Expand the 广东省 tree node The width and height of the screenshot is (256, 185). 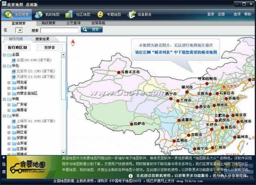[x=9, y=105]
